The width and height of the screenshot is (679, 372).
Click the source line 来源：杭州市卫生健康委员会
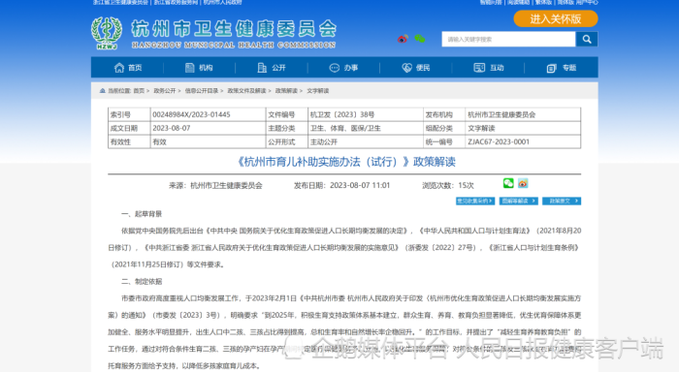coord(215,186)
